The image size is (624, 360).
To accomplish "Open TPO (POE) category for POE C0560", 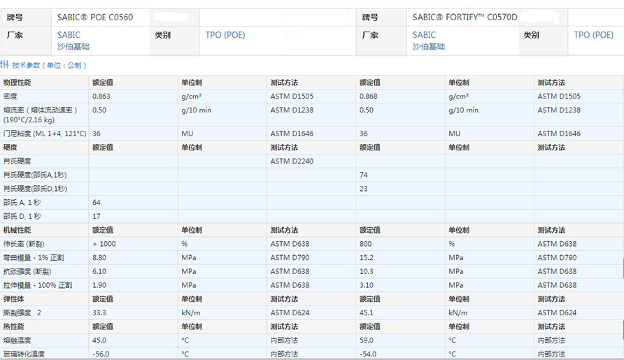I will point(225,35).
